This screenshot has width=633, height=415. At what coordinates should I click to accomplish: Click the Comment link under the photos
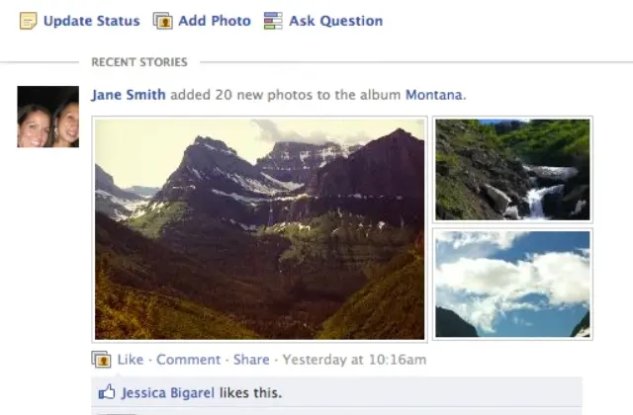(x=188, y=360)
